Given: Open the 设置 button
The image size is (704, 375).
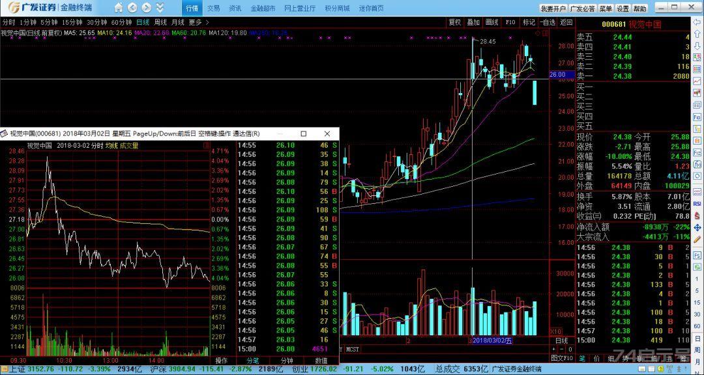Looking at the screenshot, I should pyautogui.click(x=623, y=8).
